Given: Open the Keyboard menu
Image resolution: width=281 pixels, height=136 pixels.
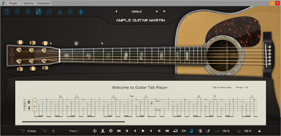Looking at the screenshot, I should 44,3.
